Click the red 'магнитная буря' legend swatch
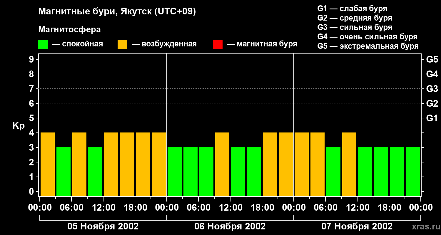This screenshot has width=441, height=235. coord(218,44)
